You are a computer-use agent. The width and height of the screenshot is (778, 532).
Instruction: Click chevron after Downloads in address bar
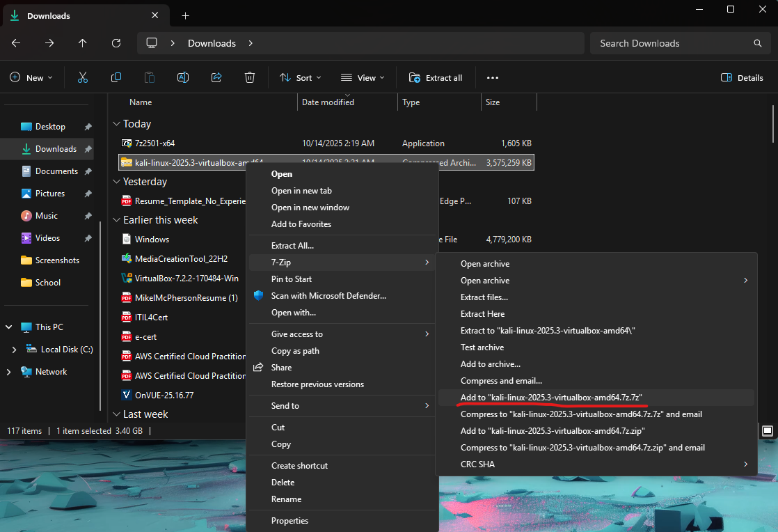251,43
